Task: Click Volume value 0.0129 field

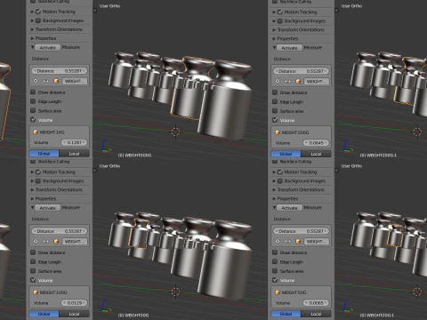Action: pyautogui.click(x=74, y=303)
